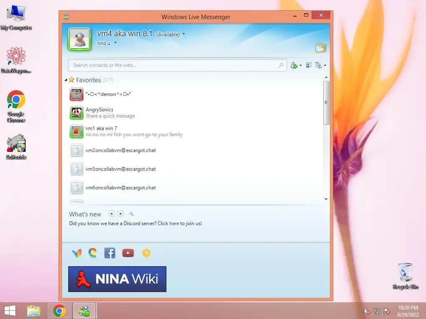Viewport: 426px width, 319px height.
Task: Select the demon contact avatar
Action: click(x=77, y=94)
